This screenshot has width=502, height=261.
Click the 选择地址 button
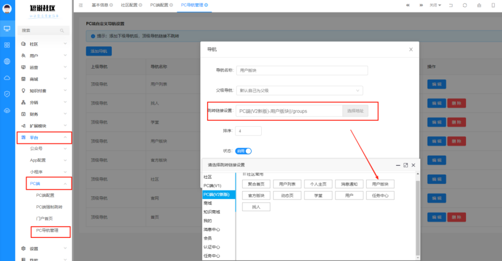[355, 111]
